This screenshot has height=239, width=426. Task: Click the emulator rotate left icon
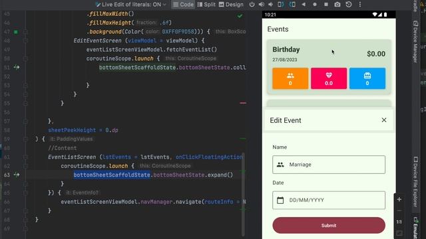click(281, 5)
